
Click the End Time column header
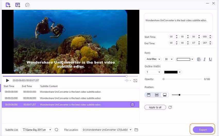27,86
